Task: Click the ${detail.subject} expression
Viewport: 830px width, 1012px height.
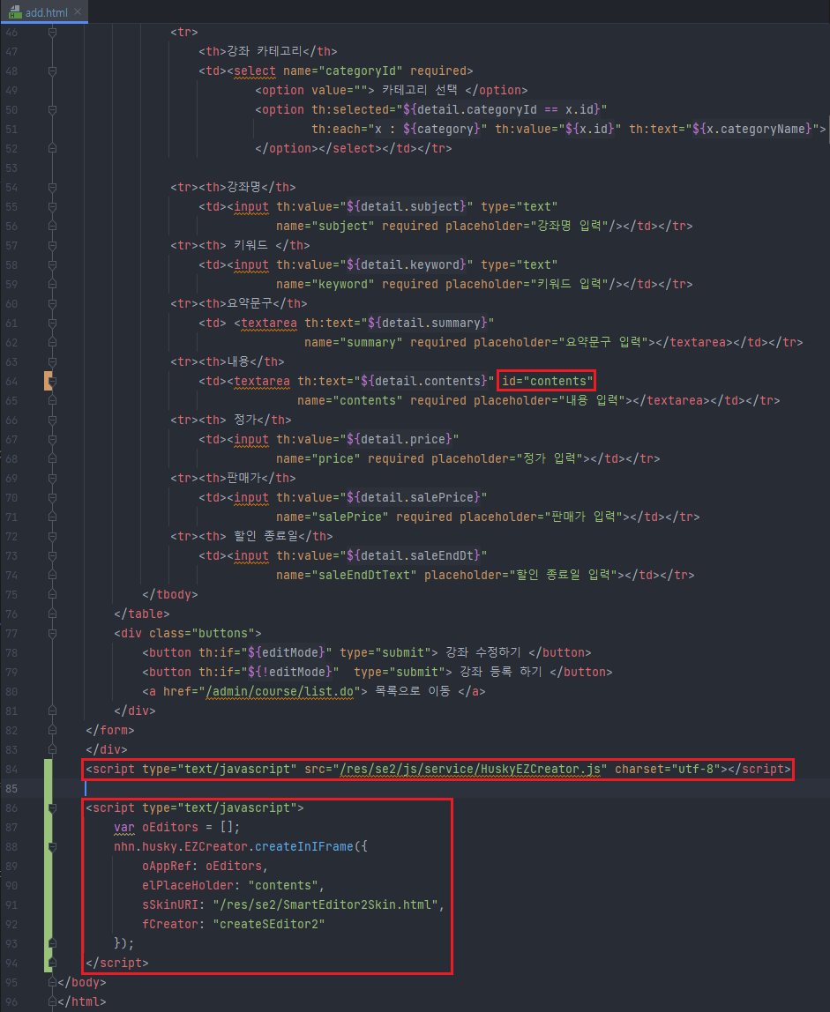Action: coord(406,206)
